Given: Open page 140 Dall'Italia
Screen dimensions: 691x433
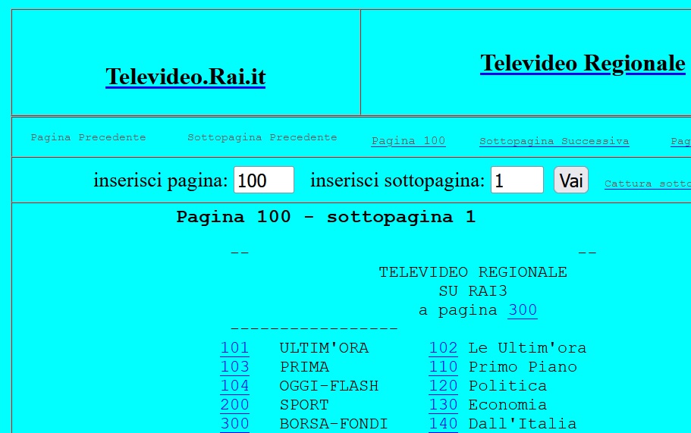Looking at the screenshot, I should tap(443, 424).
